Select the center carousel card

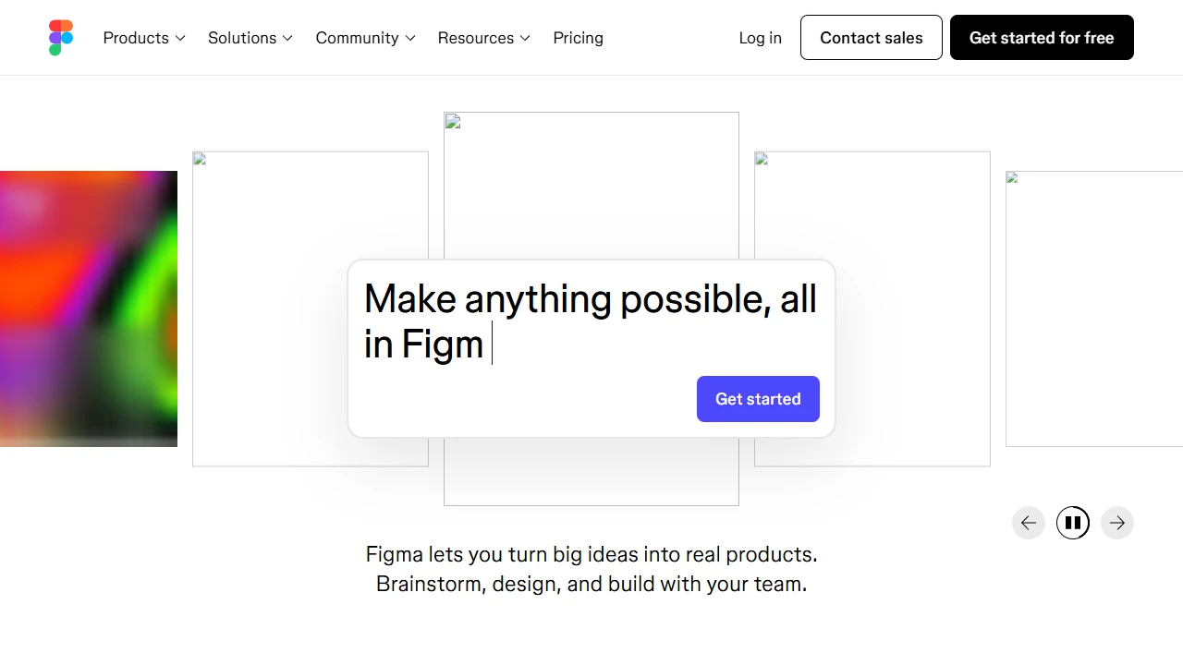591,185
